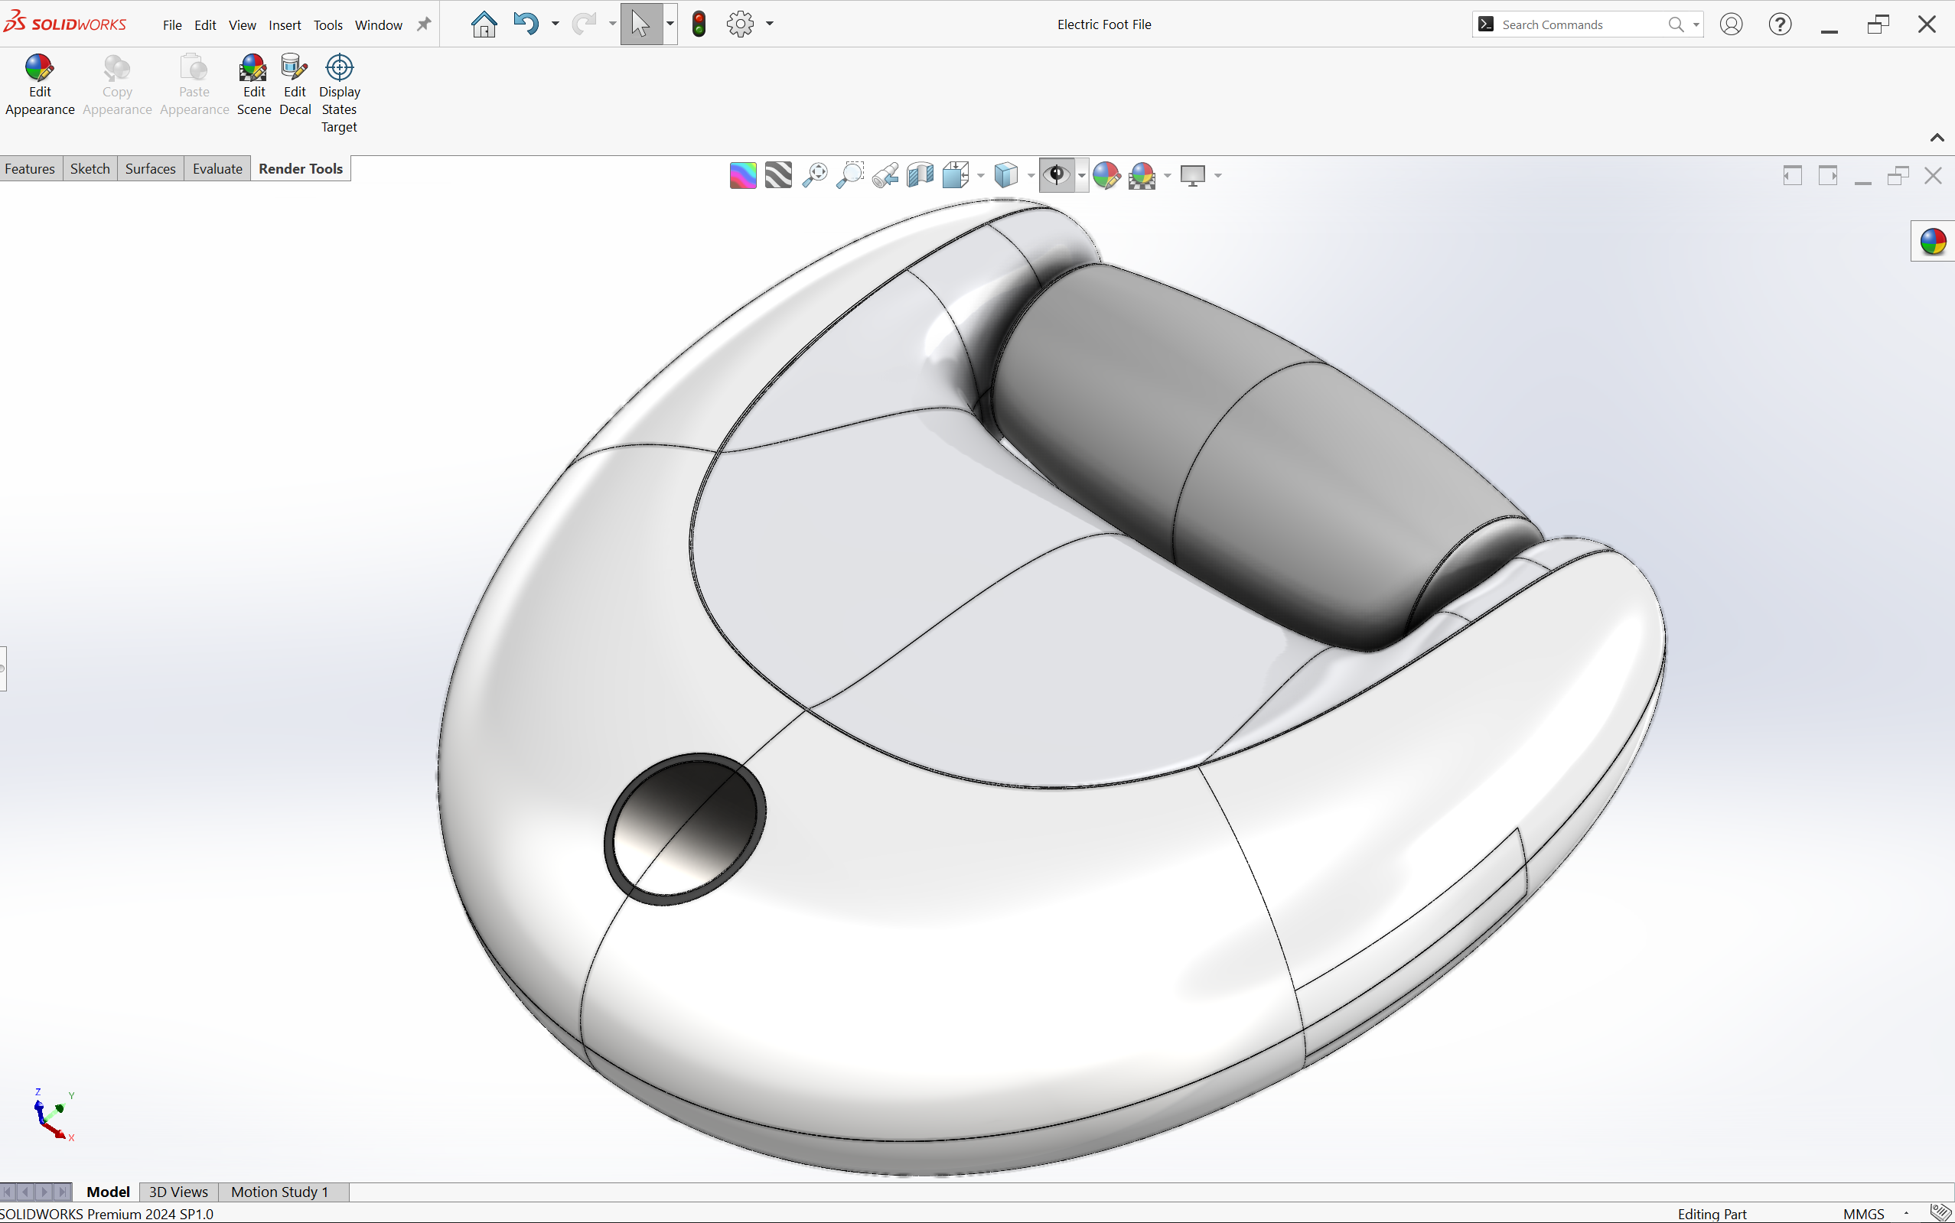The image size is (1955, 1223).
Task: Click the Search Commands field
Action: [x=1578, y=25]
